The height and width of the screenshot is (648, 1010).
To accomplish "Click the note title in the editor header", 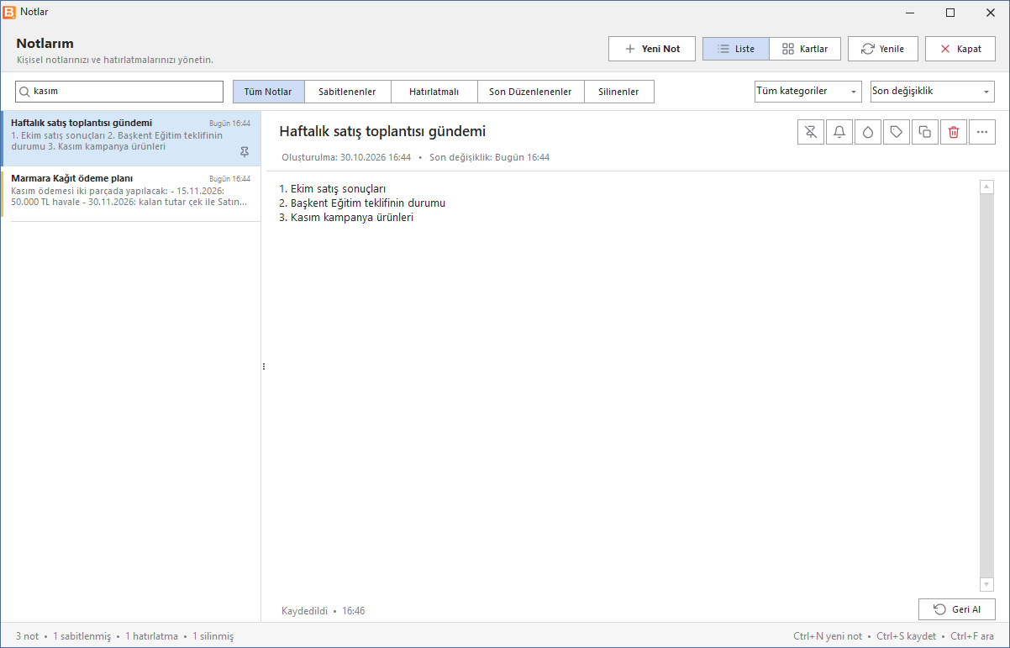I will [x=382, y=131].
